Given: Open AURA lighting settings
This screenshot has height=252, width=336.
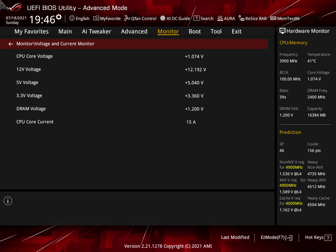Looking at the screenshot, I should (x=226, y=18).
